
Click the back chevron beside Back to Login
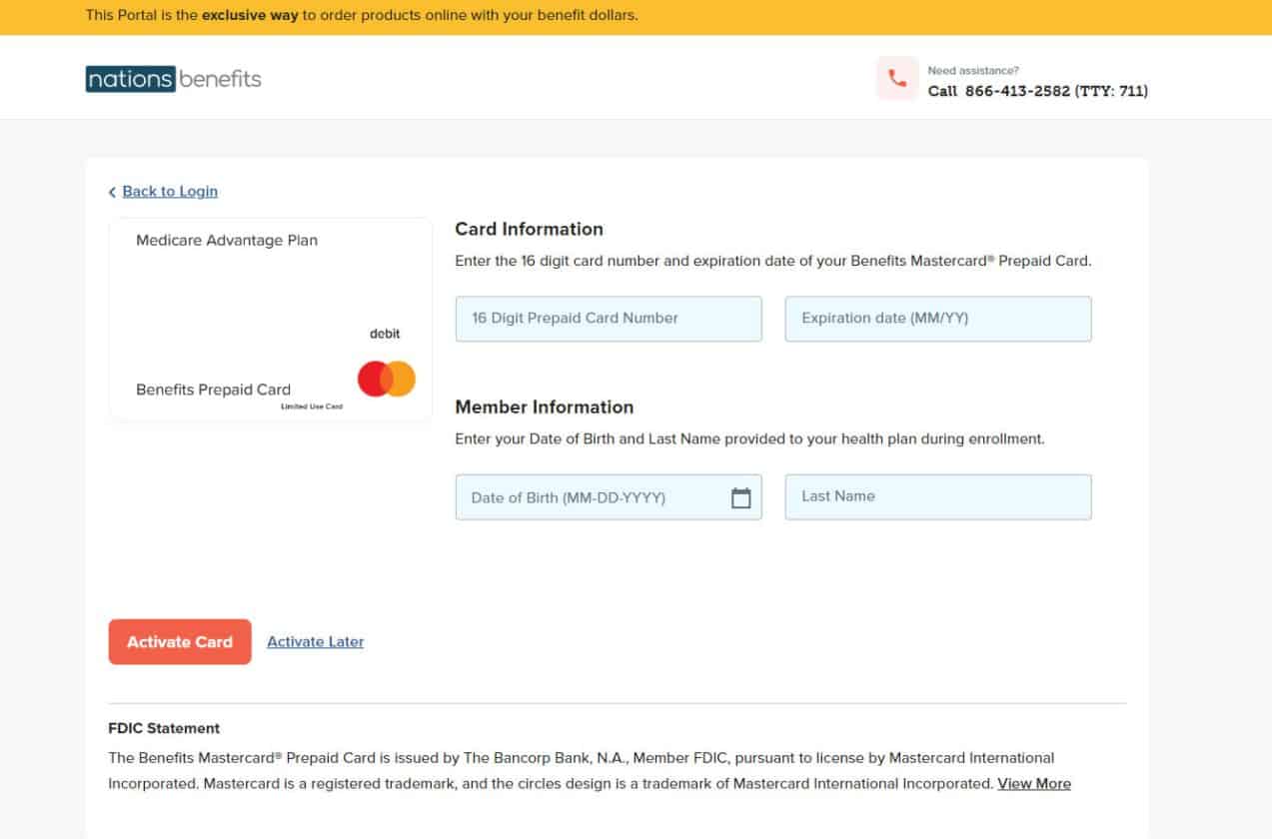(112, 192)
